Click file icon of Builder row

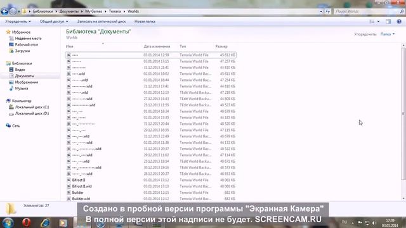pyautogui.click(x=69, y=193)
